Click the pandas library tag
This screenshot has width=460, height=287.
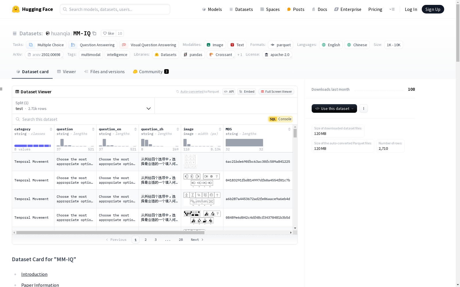[x=193, y=55]
